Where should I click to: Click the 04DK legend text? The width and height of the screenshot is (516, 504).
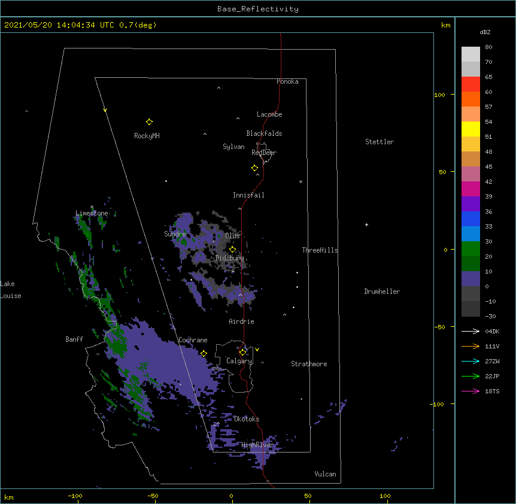(492, 331)
